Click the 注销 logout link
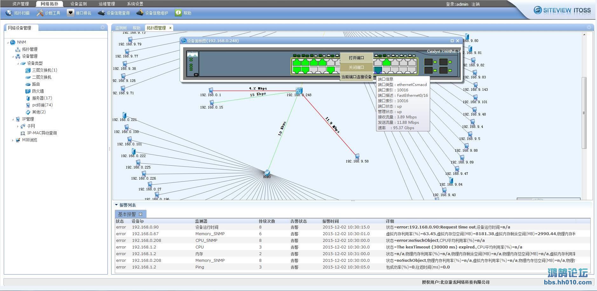This screenshot has width=597, height=291. (x=476, y=4)
